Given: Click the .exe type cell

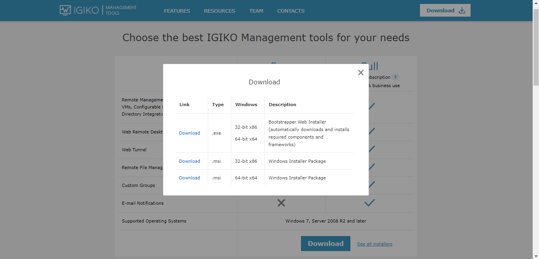Looking at the screenshot, I should click(216, 133).
